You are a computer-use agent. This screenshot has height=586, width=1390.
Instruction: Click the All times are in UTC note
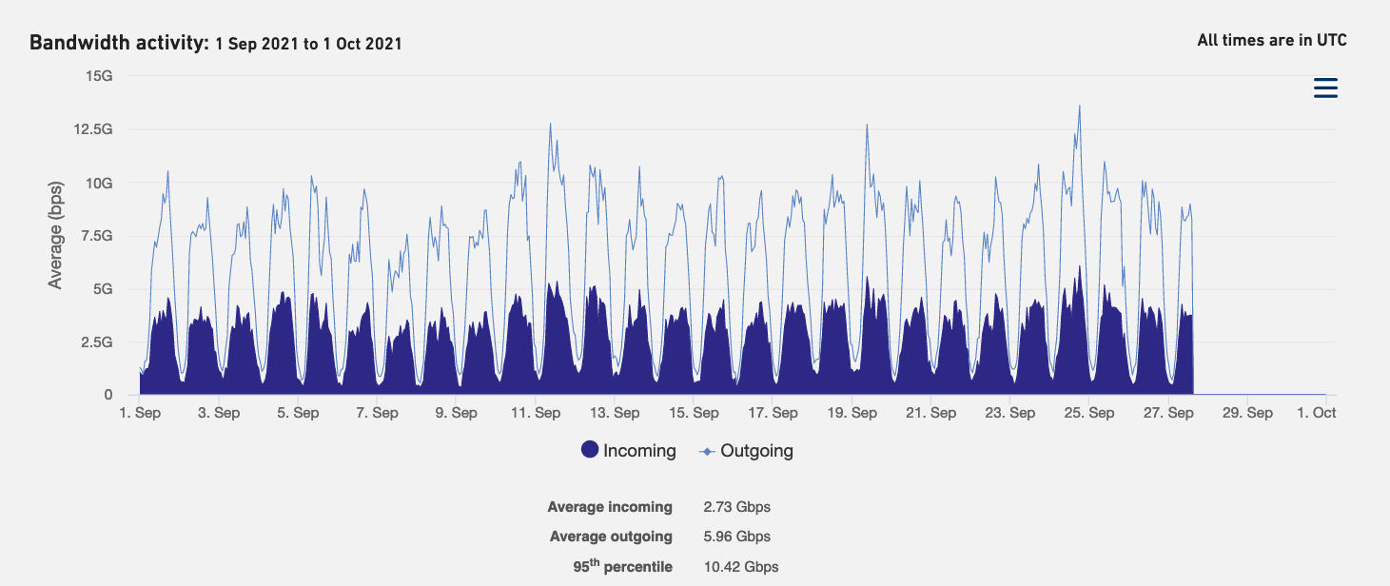(1271, 40)
